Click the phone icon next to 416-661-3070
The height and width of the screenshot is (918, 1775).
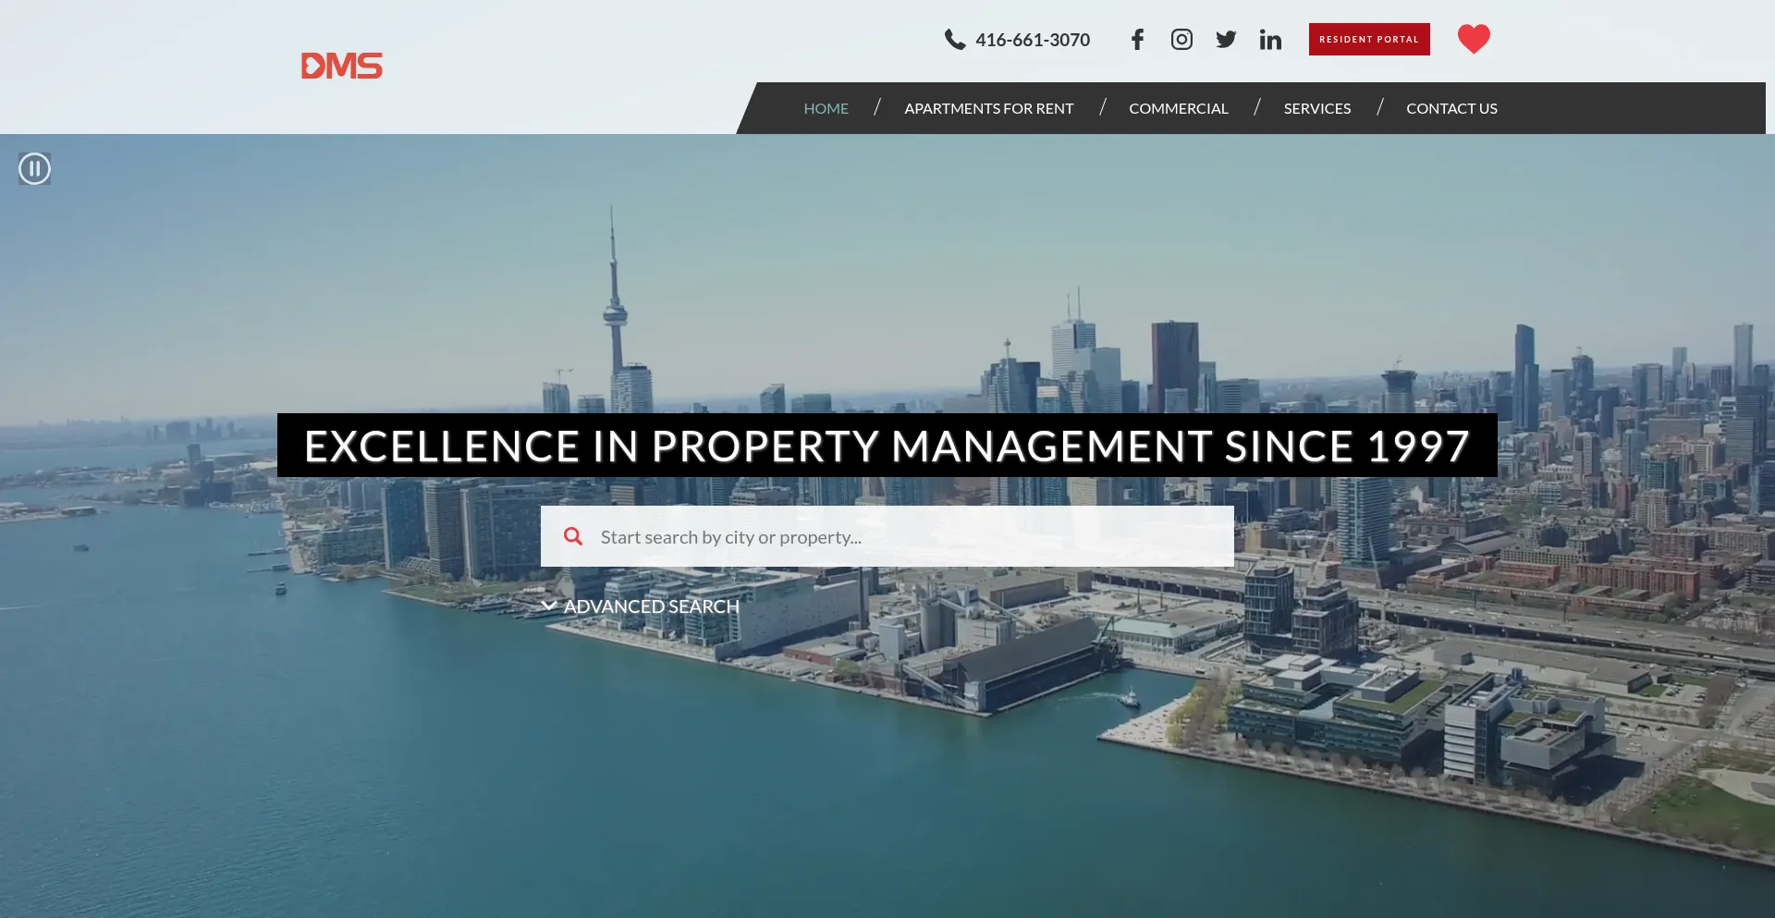[x=954, y=39]
